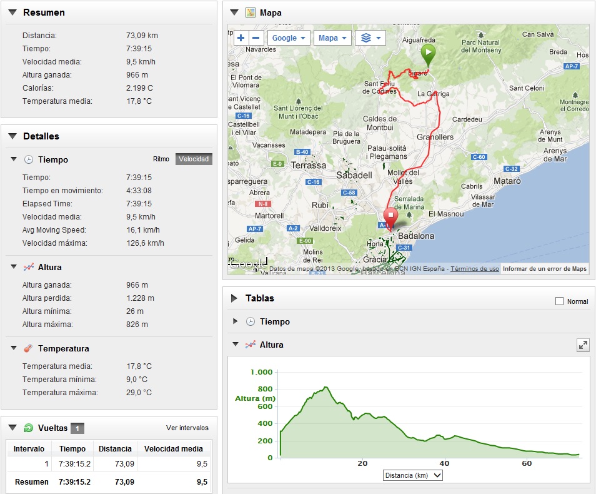Collapse the Resumen panel

[12, 12]
